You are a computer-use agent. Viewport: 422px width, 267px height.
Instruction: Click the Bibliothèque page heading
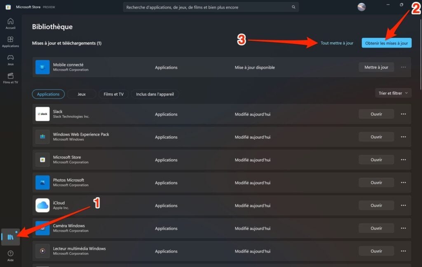52,27
